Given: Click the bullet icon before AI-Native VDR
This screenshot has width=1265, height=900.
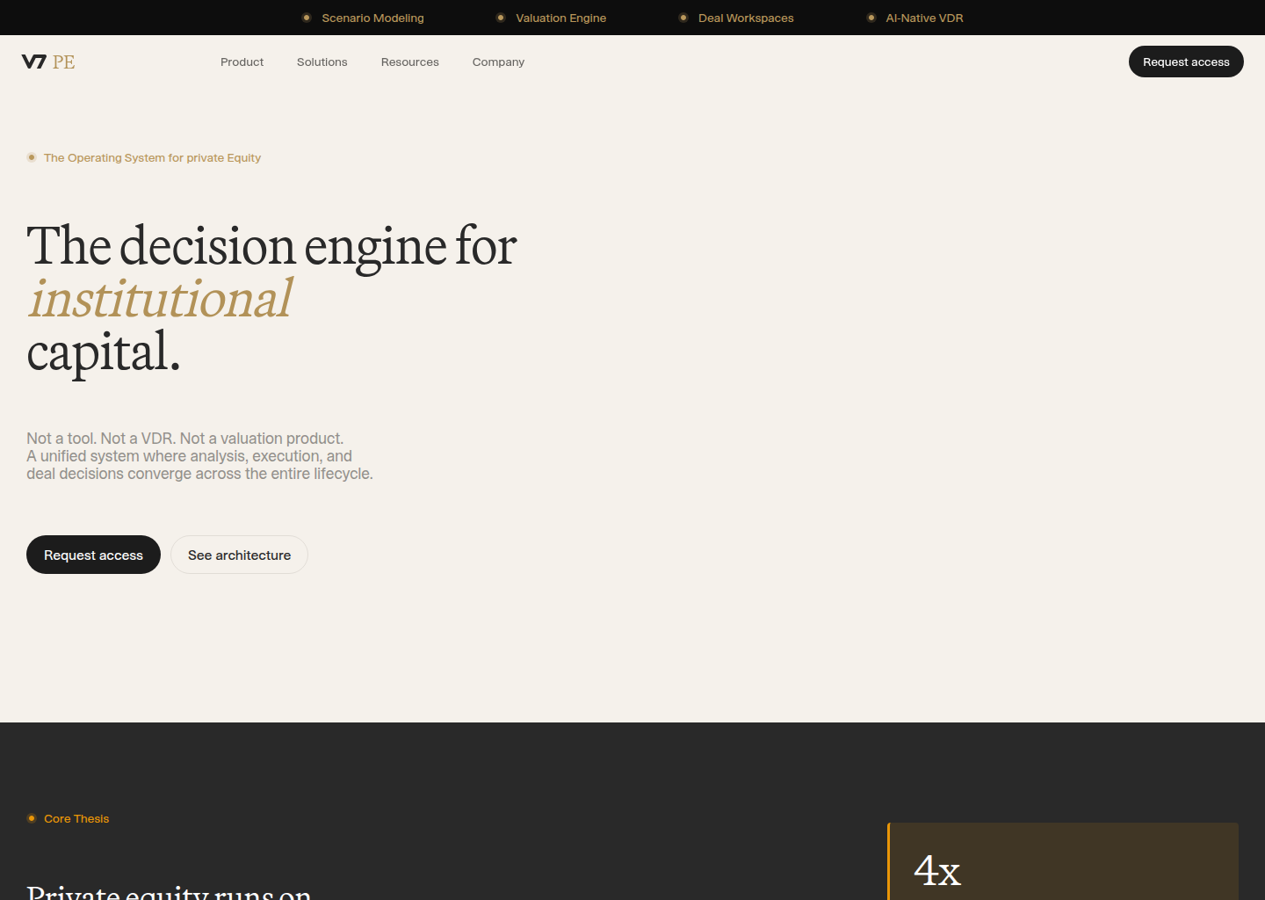Looking at the screenshot, I should 871,18.
